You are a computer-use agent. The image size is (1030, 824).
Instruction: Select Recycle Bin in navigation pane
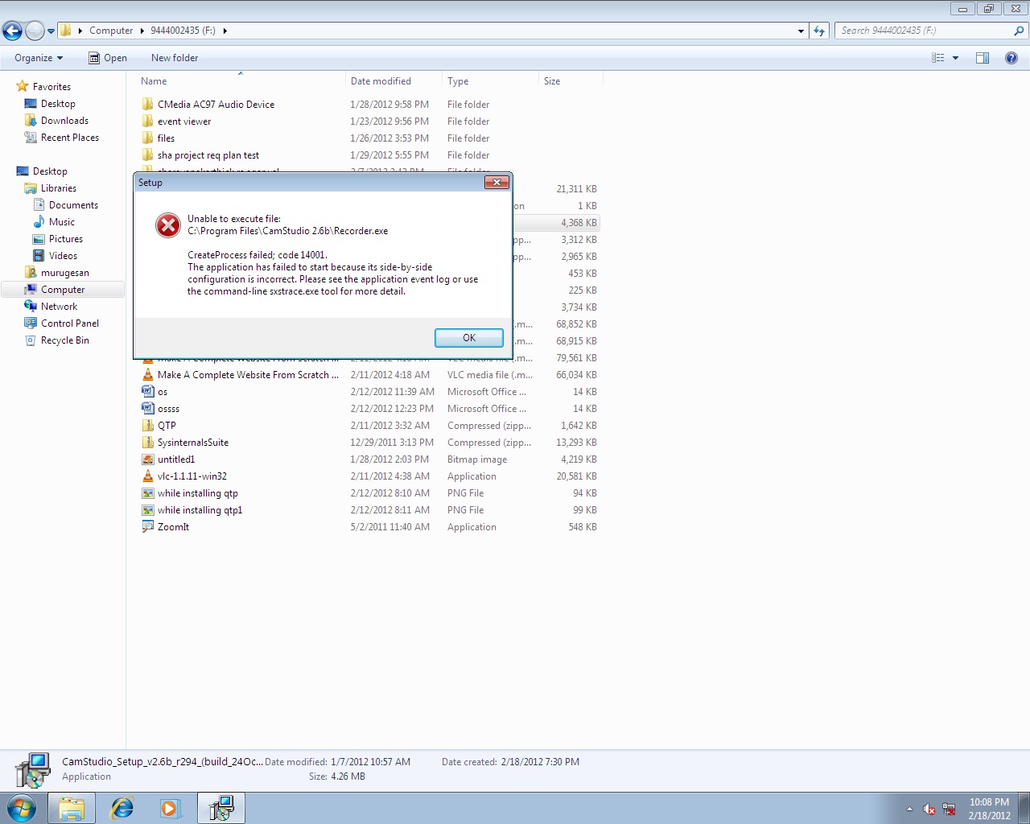tap(65, 340)
